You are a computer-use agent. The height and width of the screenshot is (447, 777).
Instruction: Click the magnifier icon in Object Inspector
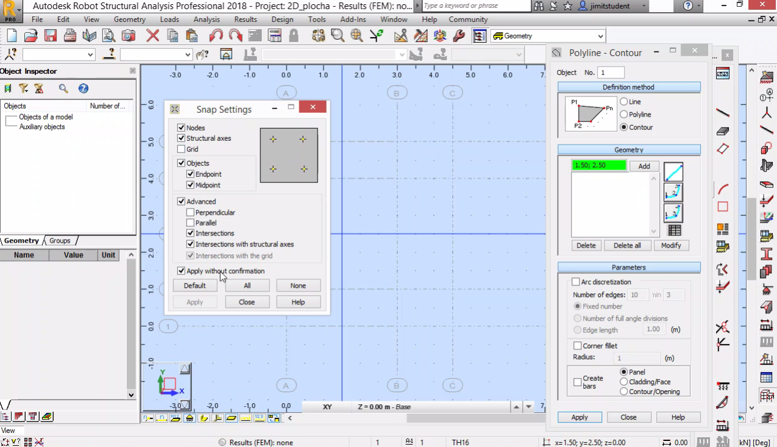(x=63, y=88)
